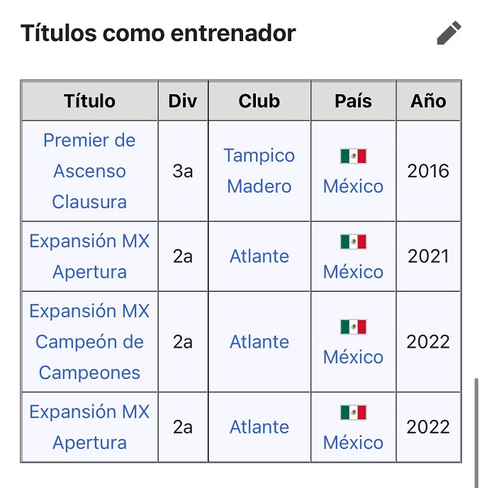Viewport: 482px width, 488px height.
Task: Click the Club column header
Action: pyautogui.click(x=259, y=101)
